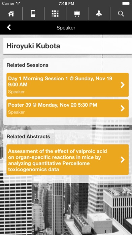Tap the Speaker page title

tap(66, 28)
